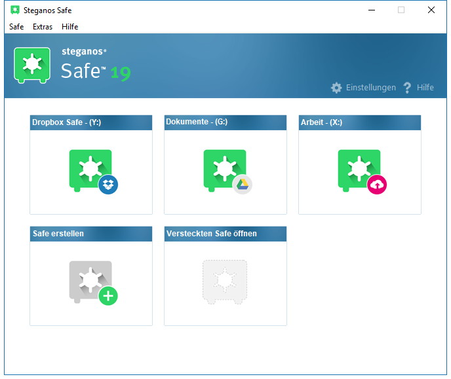
Task: Click the green plus badge to create safe
Action: (x=108, y=296)
